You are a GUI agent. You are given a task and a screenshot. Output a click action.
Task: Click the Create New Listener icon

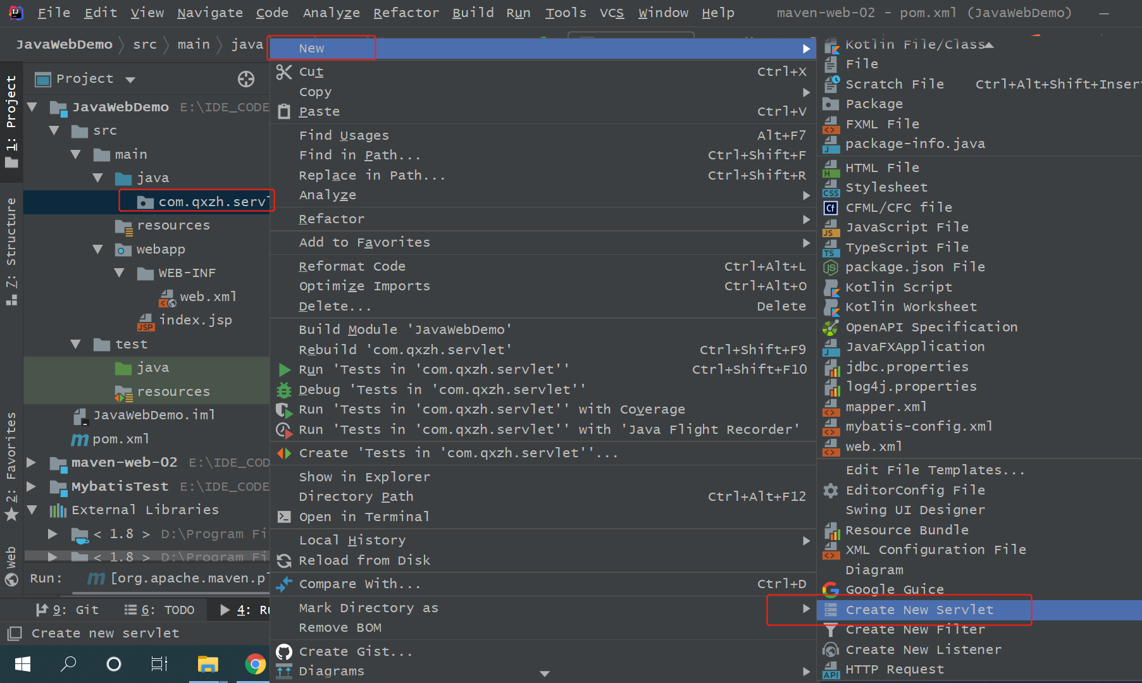point(831,650)
